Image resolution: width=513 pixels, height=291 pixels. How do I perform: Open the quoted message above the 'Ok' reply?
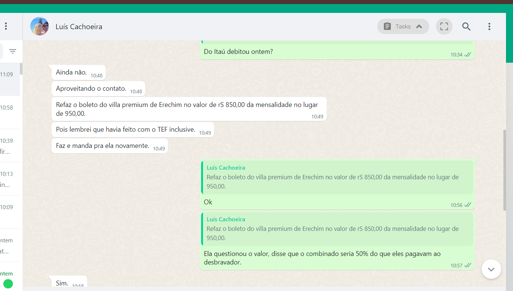(337, 177)
